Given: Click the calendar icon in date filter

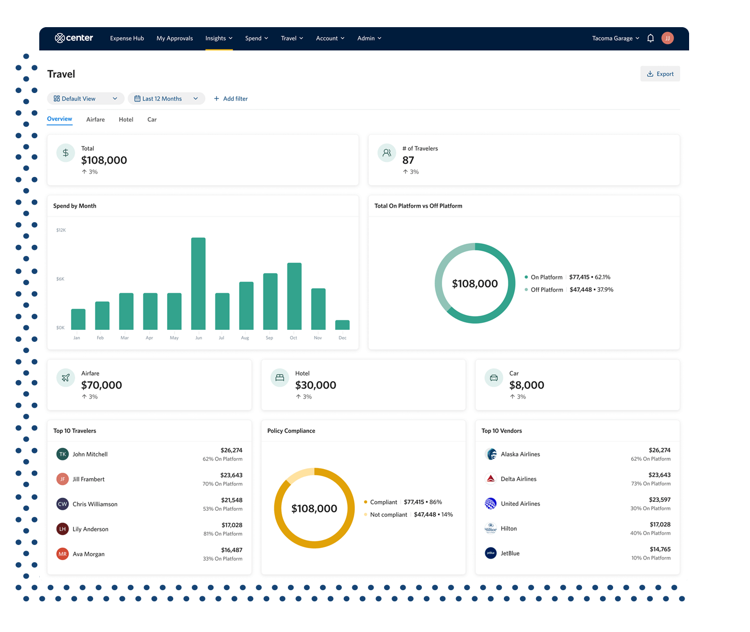Looking at the screenshot, I should (137, 99).
